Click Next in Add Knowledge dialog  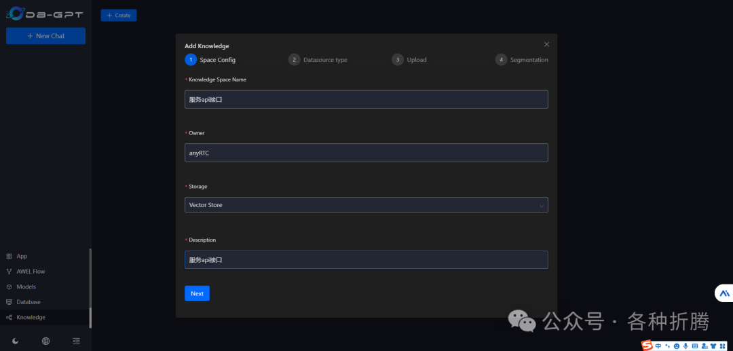click(198, 293)
